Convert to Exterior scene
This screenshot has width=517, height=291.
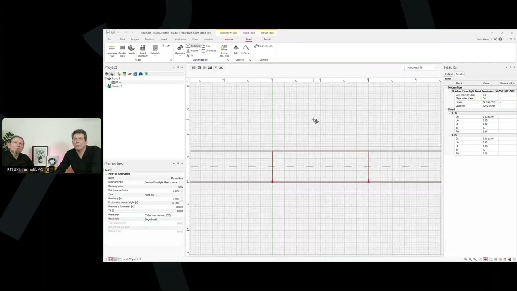click(x=264, y=46)
